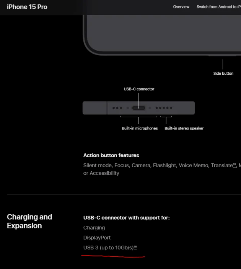Click the Built-in stereo speaker label
This screenshot has height=269, width=241.
click(184, 128)
